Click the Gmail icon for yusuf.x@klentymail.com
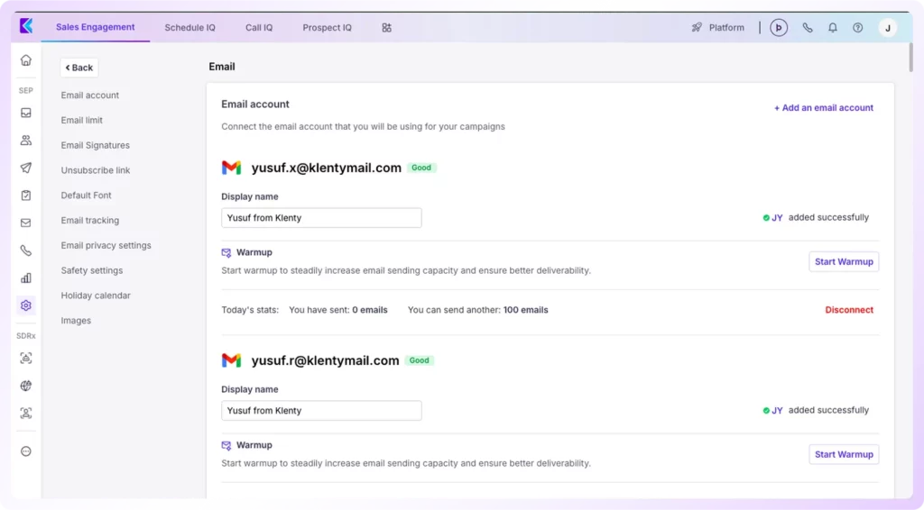Viewport: 924px width, 510px height. tap(232, 168)
